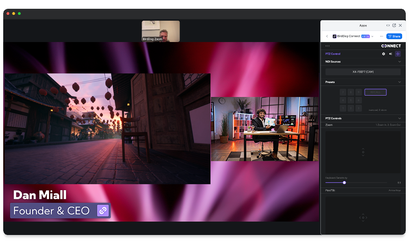The image size is (409, 241).
Task: Select preset number 8
Action: (351, 92)
